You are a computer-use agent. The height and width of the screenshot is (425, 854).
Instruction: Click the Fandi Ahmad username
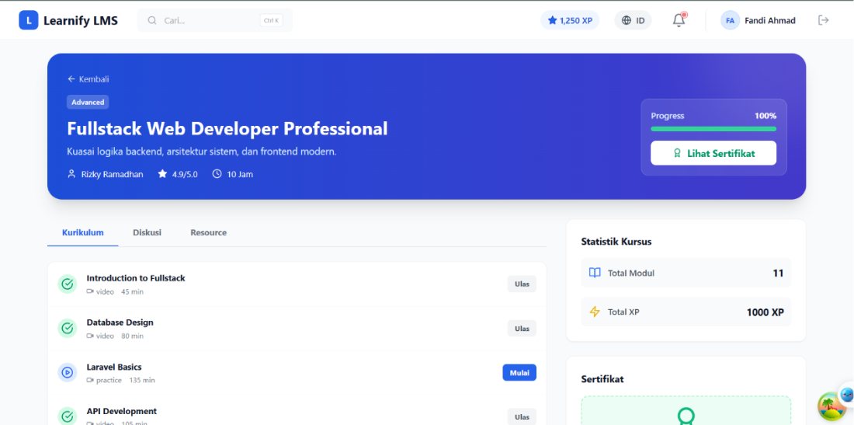point(769,21)
